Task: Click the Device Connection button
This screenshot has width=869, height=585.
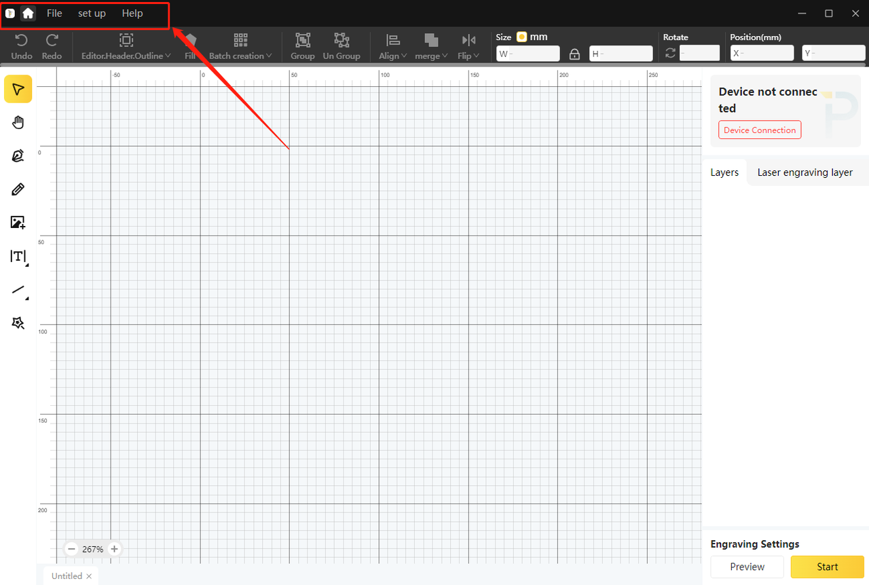Action: (x=760, y=130)
